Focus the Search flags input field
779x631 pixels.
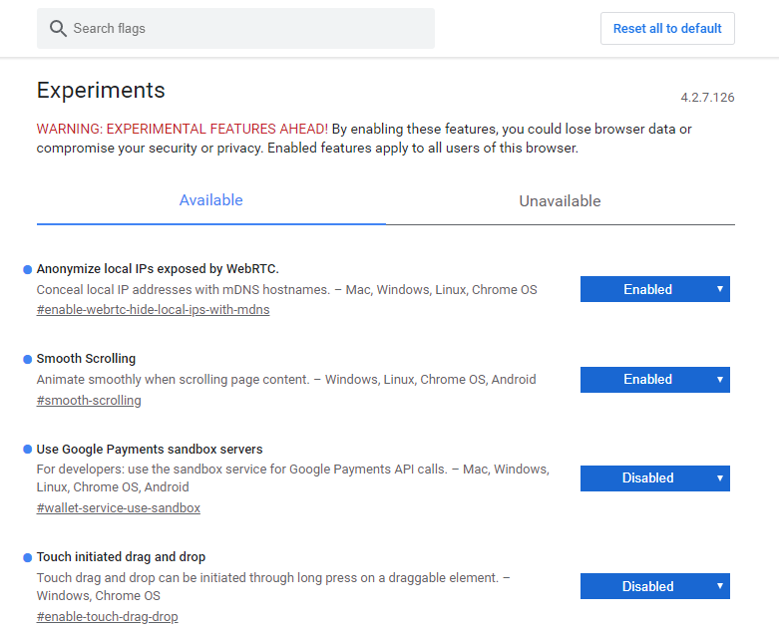[x=235, y=28]
